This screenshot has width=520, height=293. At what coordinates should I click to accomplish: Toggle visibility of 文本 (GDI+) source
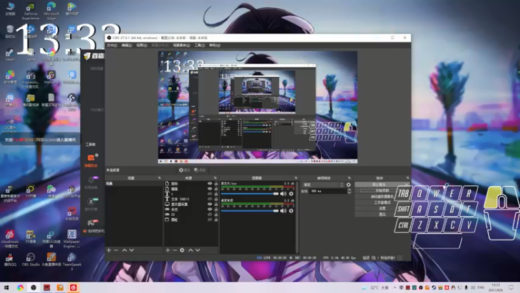point(209,199)
